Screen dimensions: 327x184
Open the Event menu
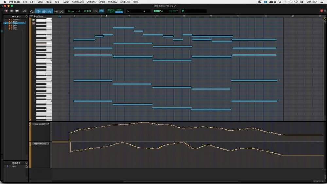coord(65,2)
